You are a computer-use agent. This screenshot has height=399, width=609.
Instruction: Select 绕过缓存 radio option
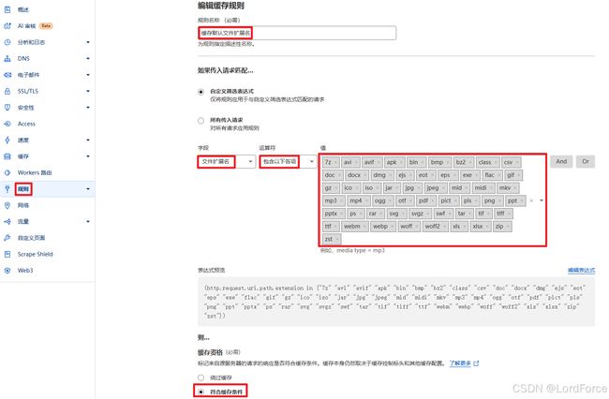click(x=201, y=377)
